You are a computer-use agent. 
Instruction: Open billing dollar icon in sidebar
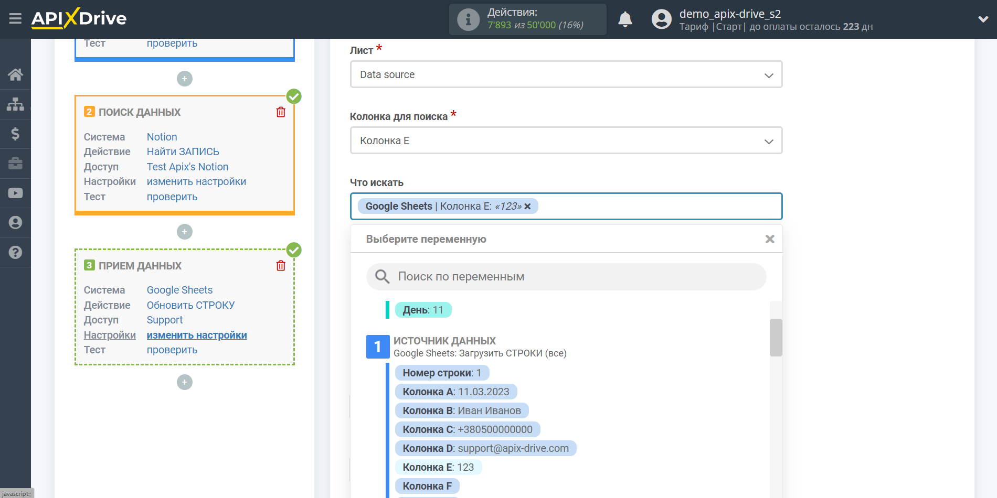point(15,134)
